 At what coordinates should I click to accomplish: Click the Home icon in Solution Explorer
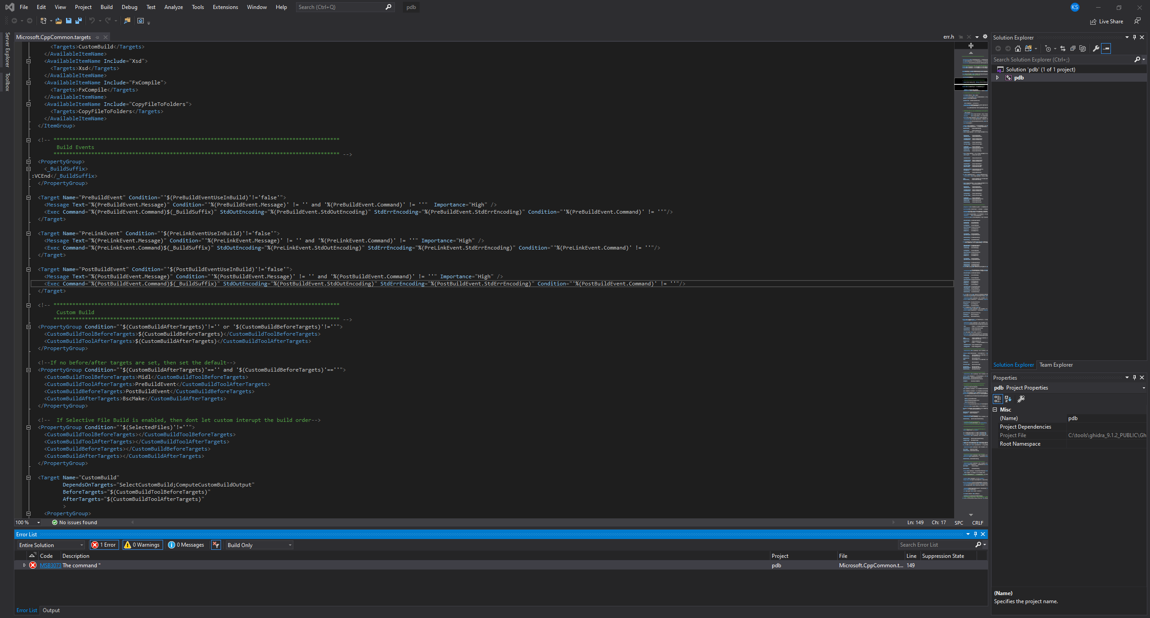1018,48
